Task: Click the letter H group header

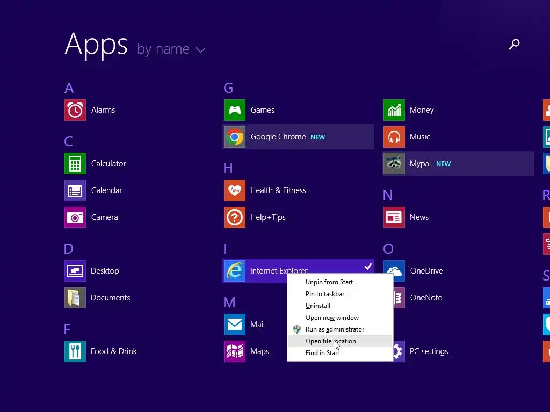Action: [228, 168]
